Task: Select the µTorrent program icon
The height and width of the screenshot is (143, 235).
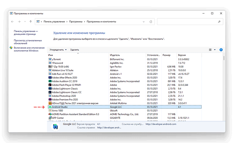Action: point(50,59)
